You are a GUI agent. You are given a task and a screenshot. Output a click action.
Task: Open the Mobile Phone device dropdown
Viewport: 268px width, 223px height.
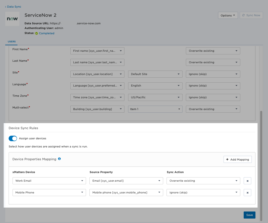point(49,193)
